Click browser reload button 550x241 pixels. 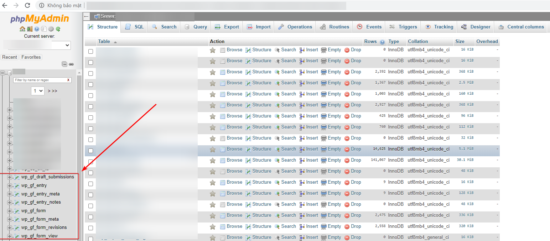[27, 5]
